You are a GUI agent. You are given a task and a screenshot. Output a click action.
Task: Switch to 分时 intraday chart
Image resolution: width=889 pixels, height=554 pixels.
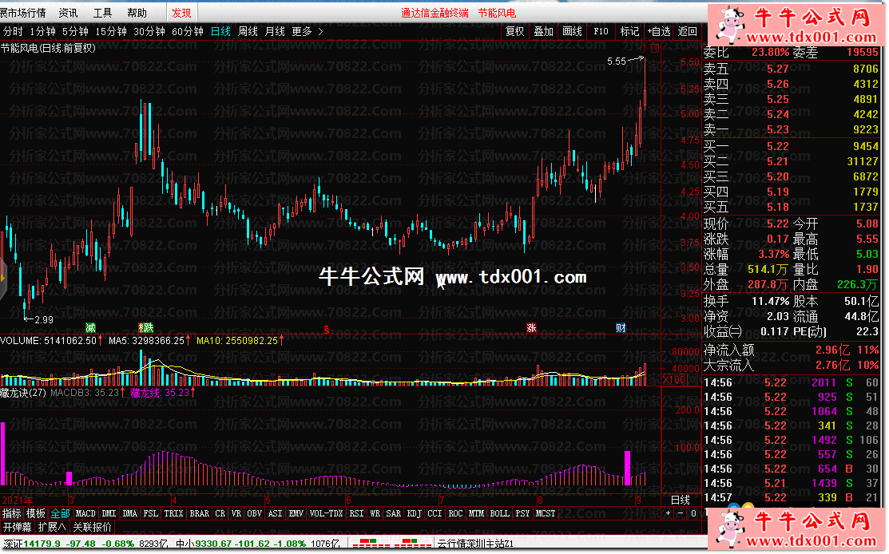point(13,32)
